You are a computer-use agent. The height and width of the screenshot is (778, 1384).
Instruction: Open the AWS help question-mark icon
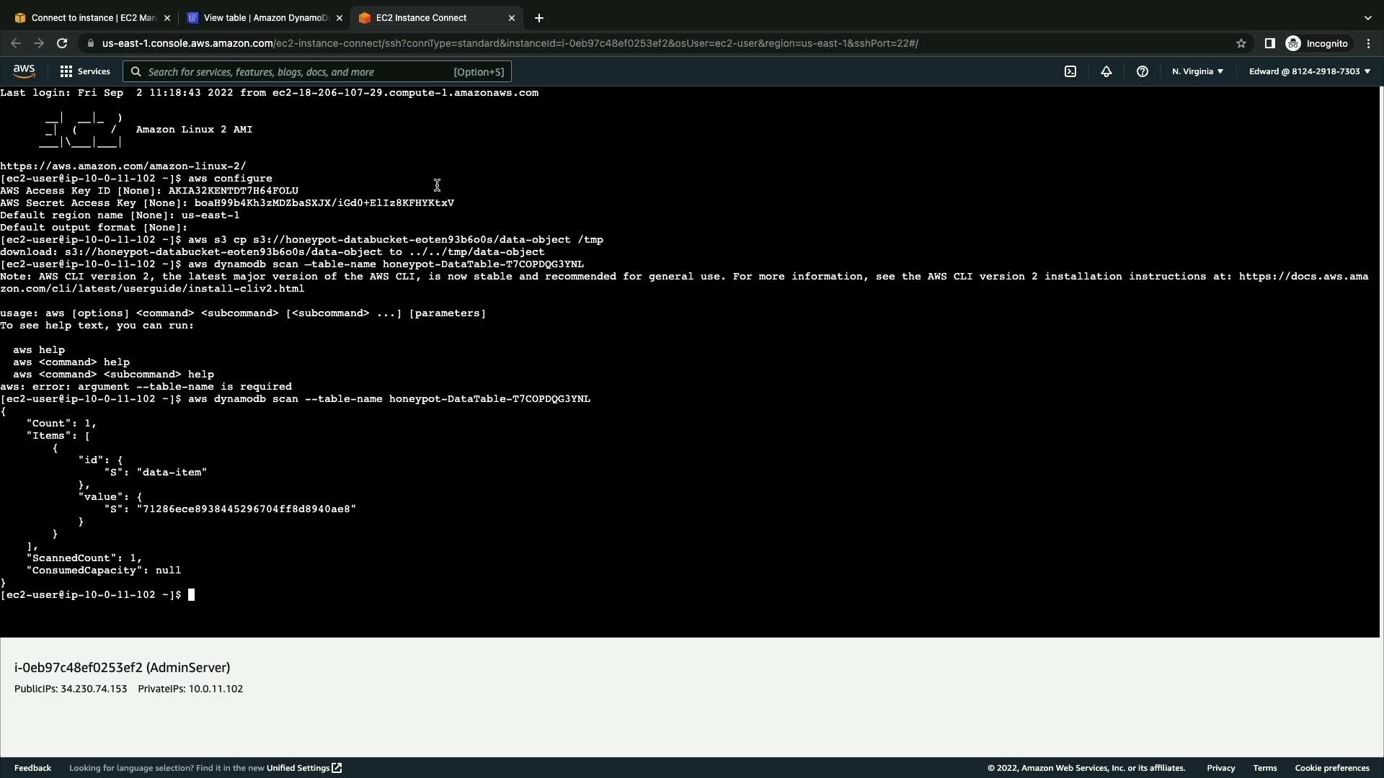point(1142,71)
